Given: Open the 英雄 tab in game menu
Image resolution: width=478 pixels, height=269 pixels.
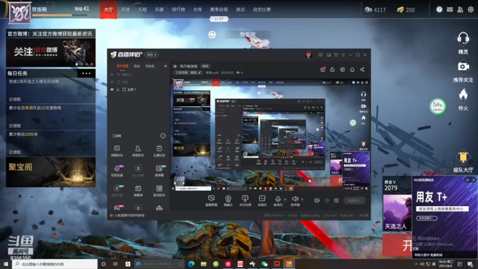Looking at the screenshot, I should pyautogui.click(x=125, y=10).
